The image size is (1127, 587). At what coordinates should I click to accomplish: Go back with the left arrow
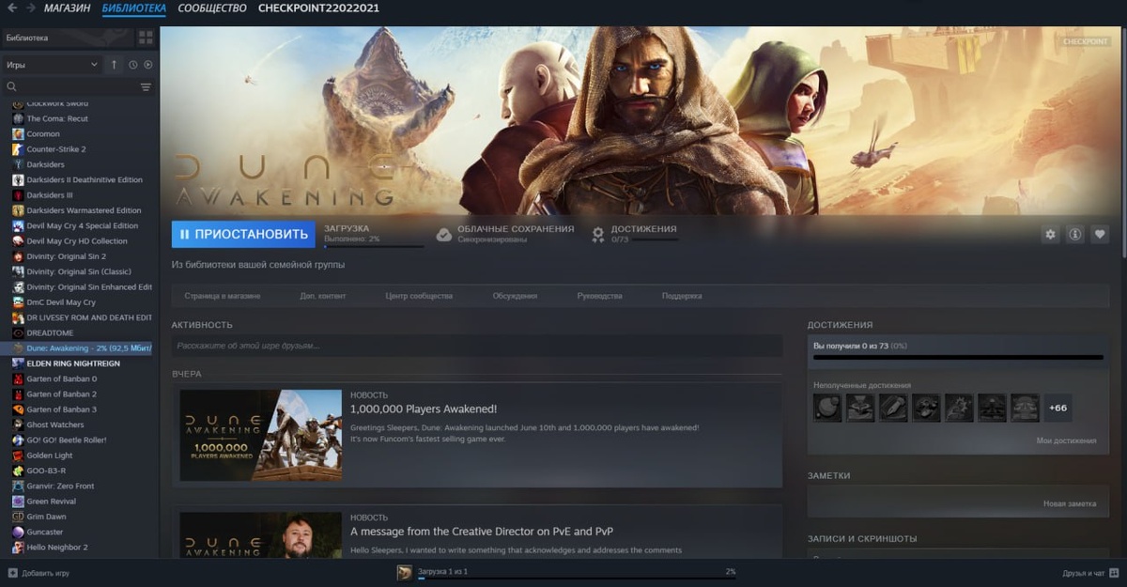(x=12, y=8)
